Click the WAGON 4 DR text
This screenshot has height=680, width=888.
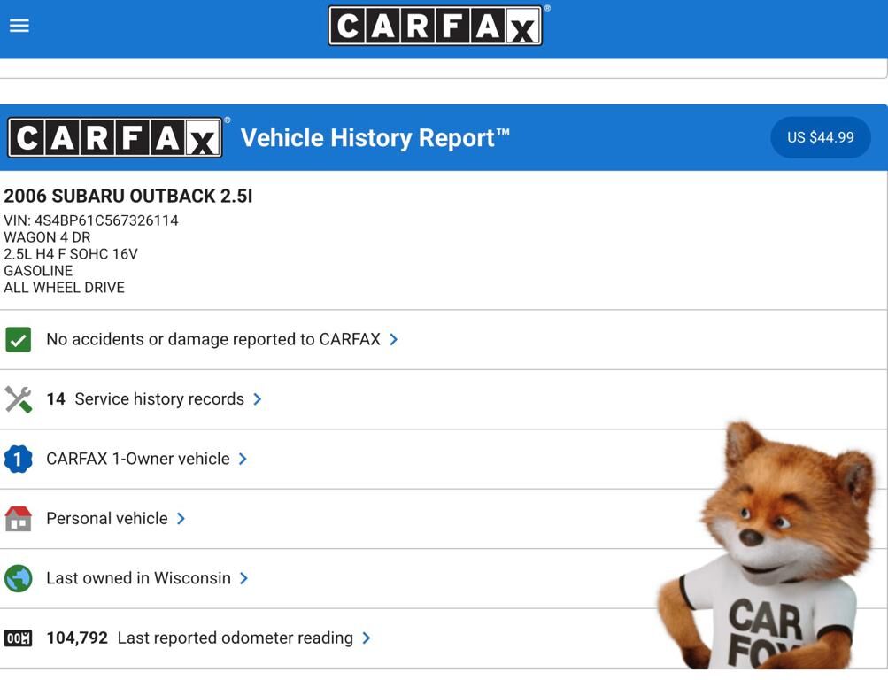click(47, 237)
